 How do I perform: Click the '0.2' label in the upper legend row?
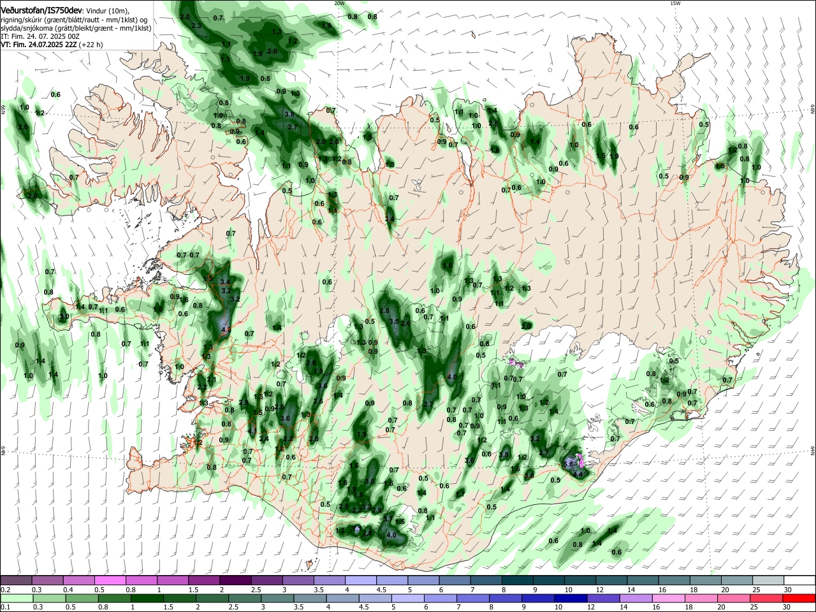point(6,590)
